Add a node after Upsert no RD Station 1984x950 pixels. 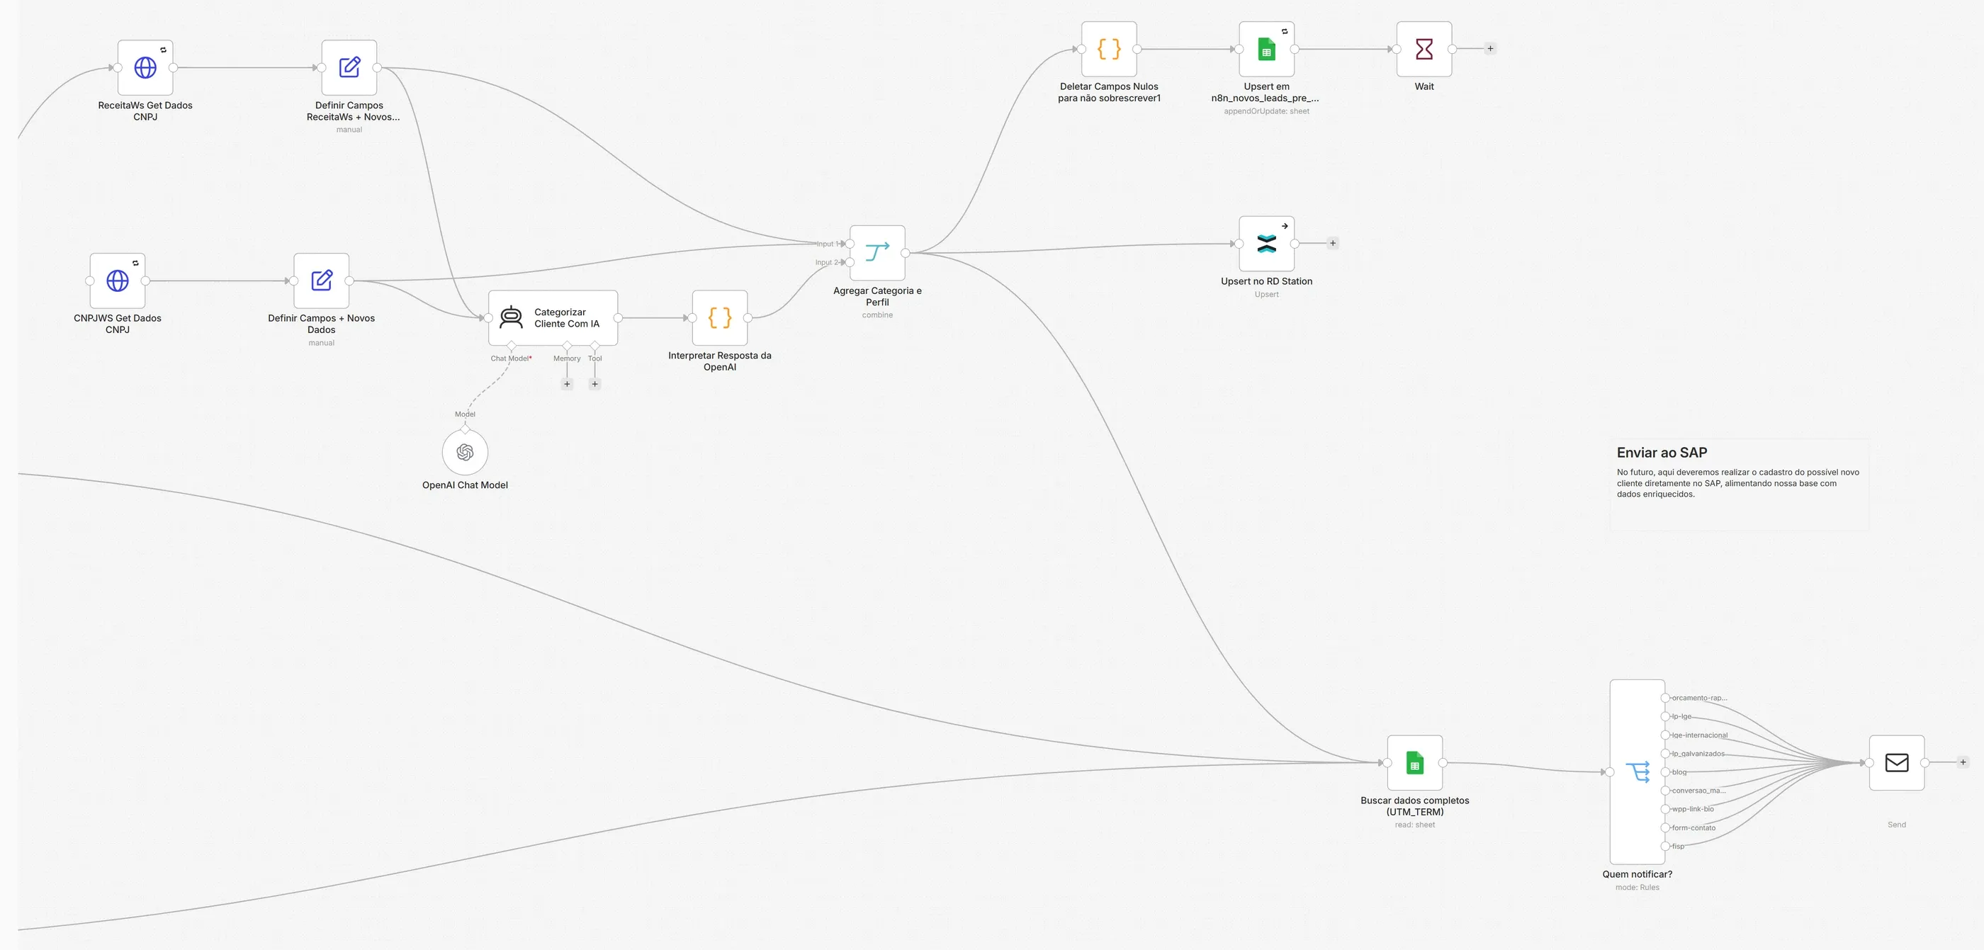[x=1334, y=243]
